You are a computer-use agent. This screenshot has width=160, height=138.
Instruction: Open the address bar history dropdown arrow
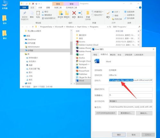coord(108,27)
